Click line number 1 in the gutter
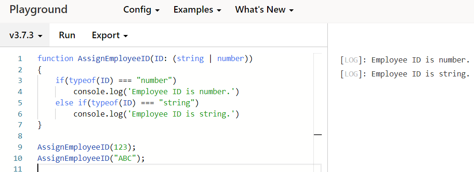The height and width of the screenshot is (172, 474). [x=20, y=59]
